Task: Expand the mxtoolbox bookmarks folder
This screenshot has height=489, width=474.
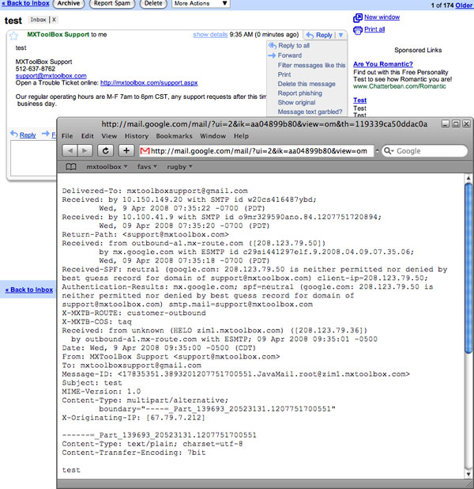Action: click(107, 167)
